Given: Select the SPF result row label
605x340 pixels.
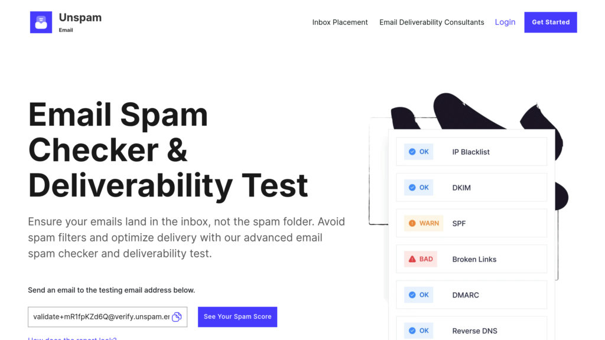Looking at the screenshot, I should click(459, 223).
